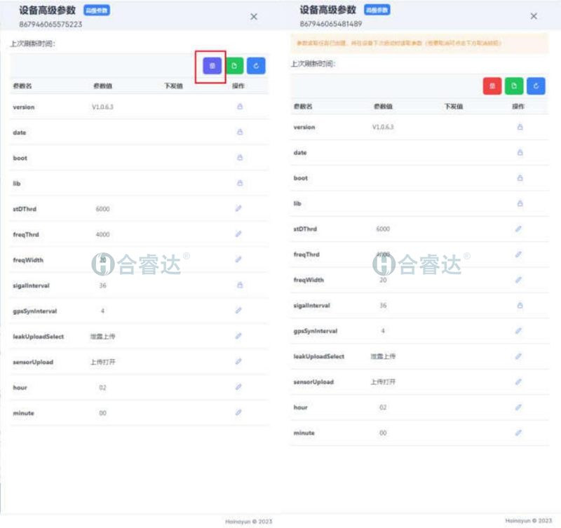Click the red cancel-read button in right panel

492,86
